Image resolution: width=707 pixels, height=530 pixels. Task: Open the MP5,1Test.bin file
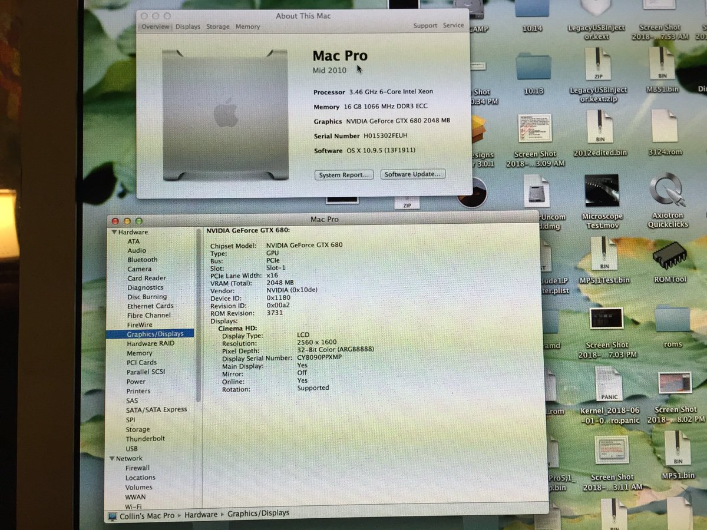[604, 254]
